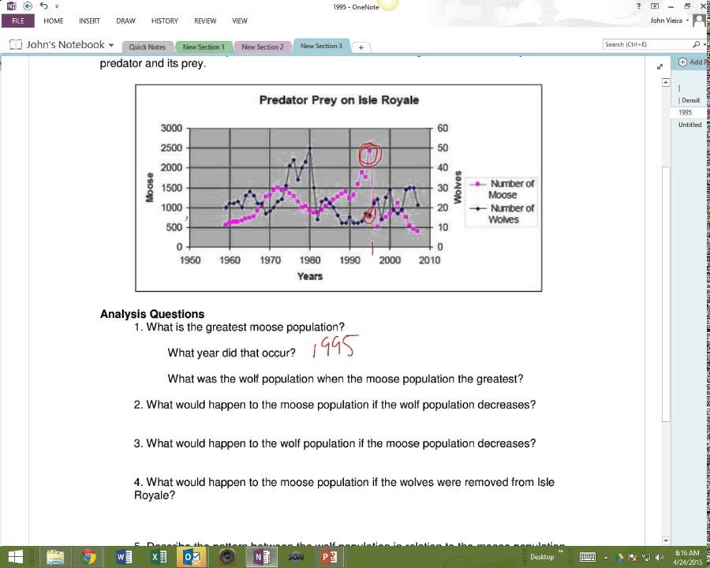Select the 1995 page in page list
Viewport: 710px width, 568px height.
pyautogui.click(x=685, y=112)
